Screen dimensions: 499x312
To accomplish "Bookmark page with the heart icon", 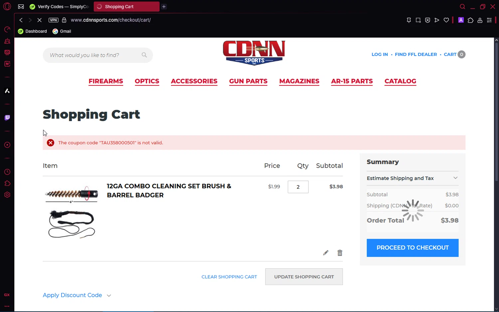I will click(446, 20).
